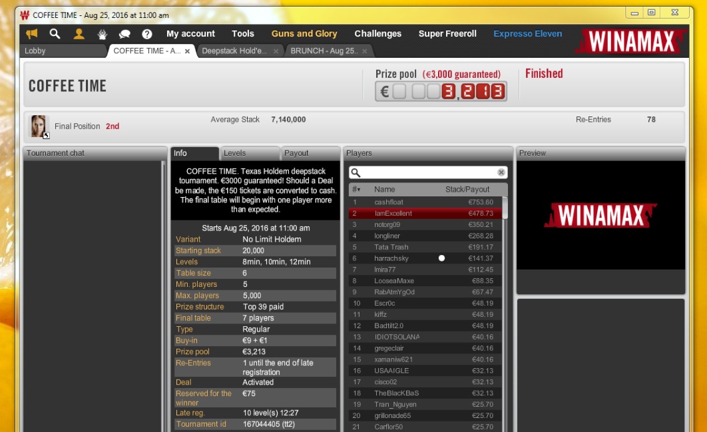Sort players by Name column
The image size is (707, 432).
pyautogui.click(x=384, y=190)
